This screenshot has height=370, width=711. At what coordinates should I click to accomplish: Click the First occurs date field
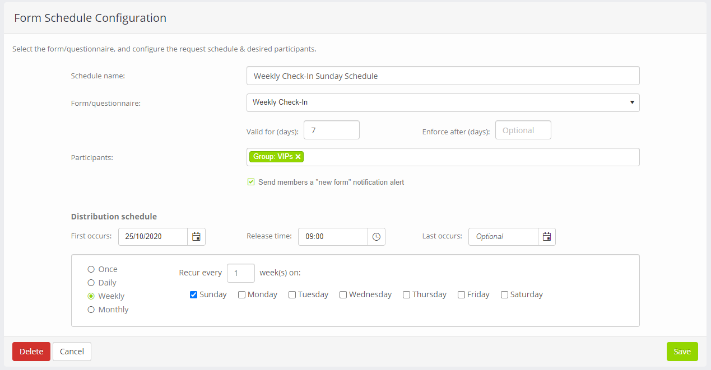point(152,237)
